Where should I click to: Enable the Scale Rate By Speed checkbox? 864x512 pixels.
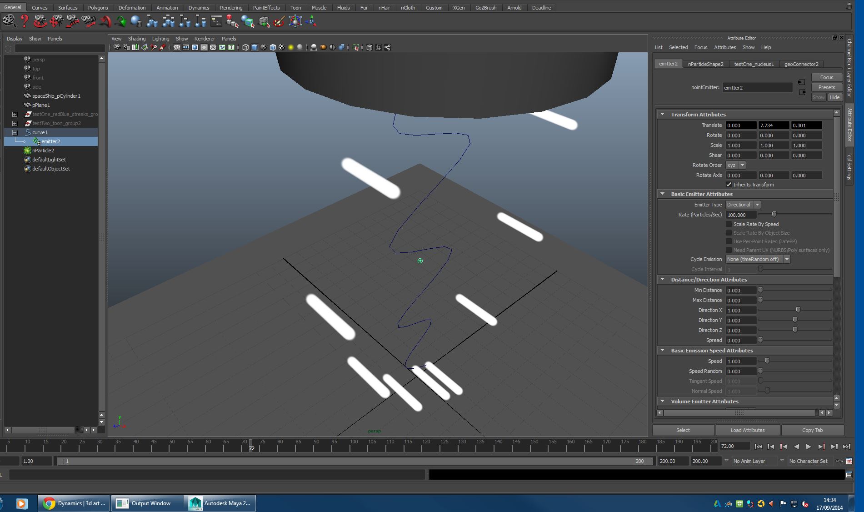coord(729,224)
